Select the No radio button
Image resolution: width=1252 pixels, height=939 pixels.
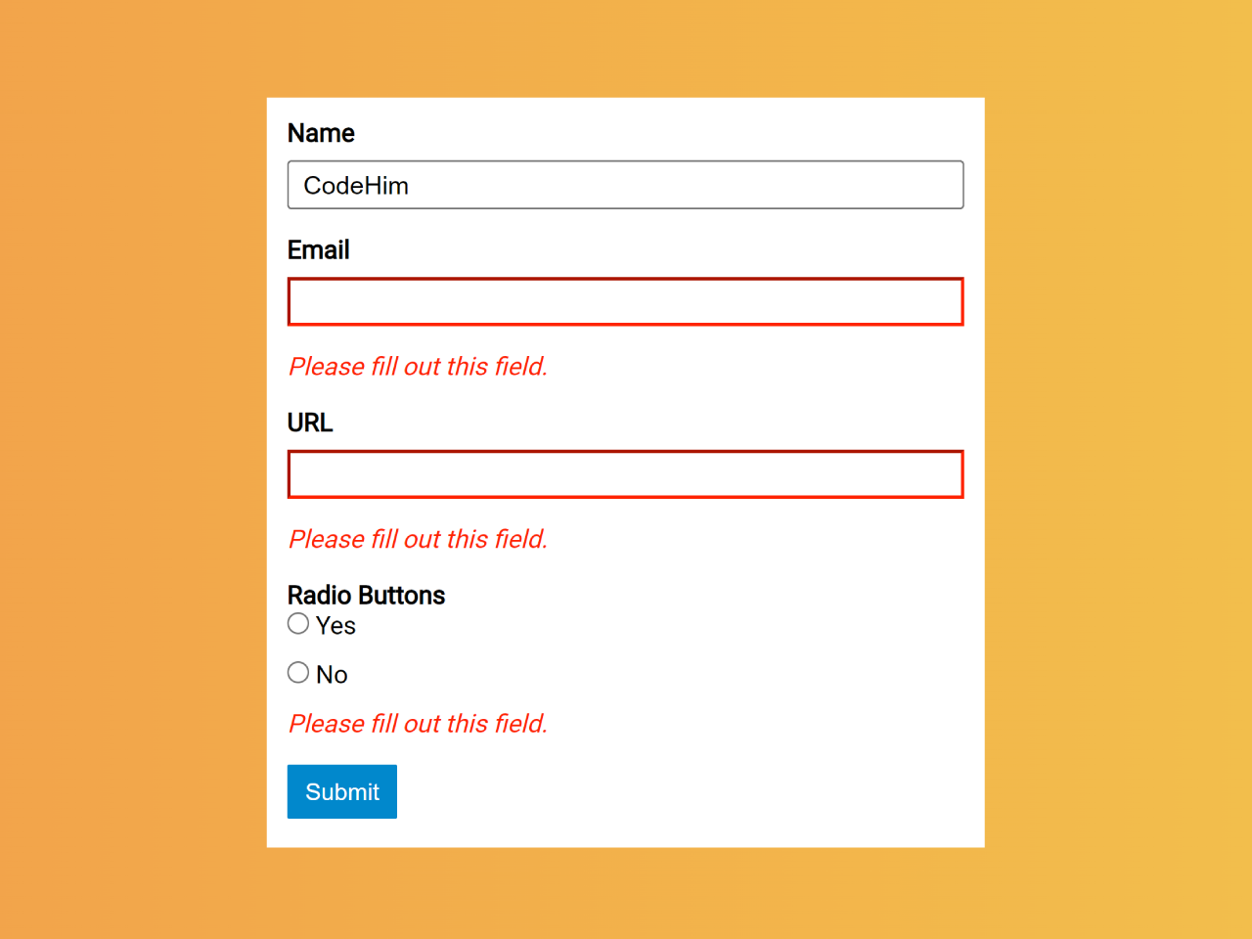click(x=298, y=672)
